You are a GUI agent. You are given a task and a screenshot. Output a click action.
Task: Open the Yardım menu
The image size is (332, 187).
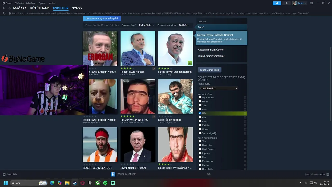(x=52, y=3)
